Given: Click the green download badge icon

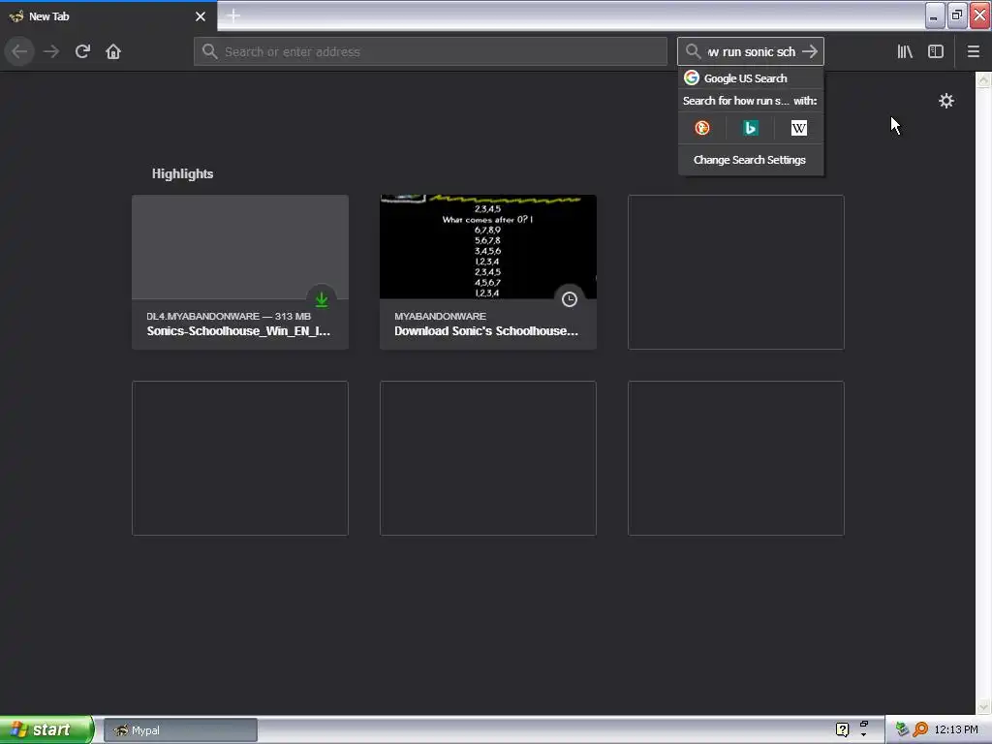Looking at the screenshot, I should (x=322, y=299).
